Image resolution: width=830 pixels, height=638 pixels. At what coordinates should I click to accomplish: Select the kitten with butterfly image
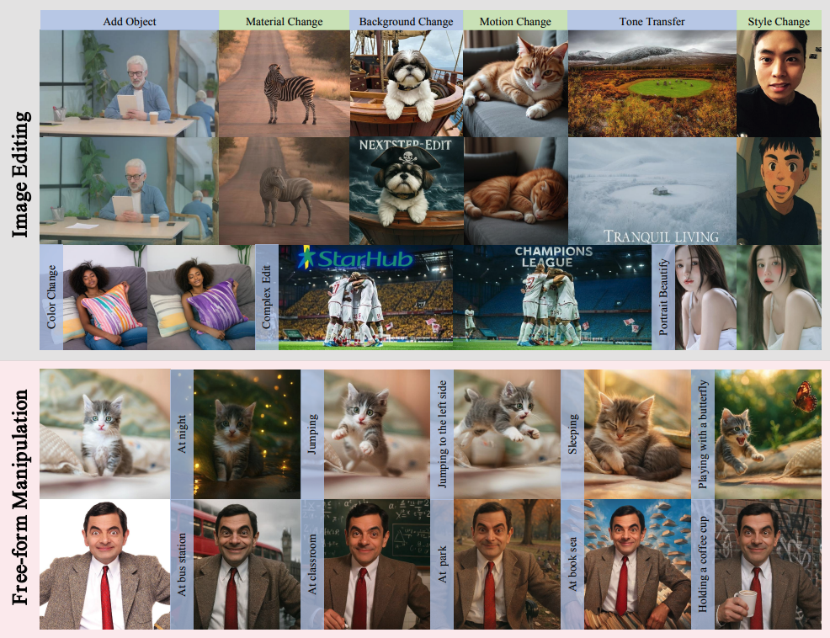pos(768,433)
